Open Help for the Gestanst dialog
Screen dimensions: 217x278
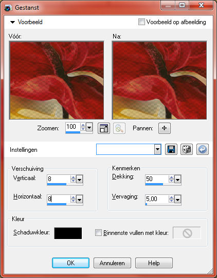click(x=154, y=263)
